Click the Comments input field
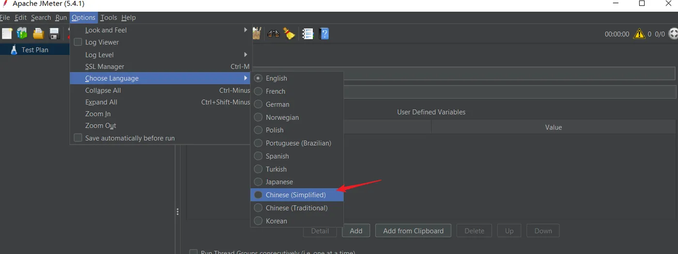Image resolution: width=678 pixels, height=254 pixels. [509, 92]
